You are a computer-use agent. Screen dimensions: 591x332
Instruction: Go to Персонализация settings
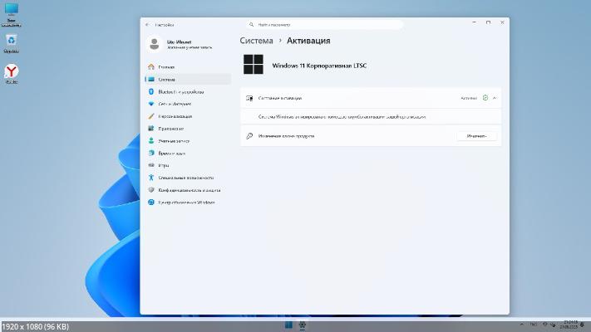click(x=176, y=116)
